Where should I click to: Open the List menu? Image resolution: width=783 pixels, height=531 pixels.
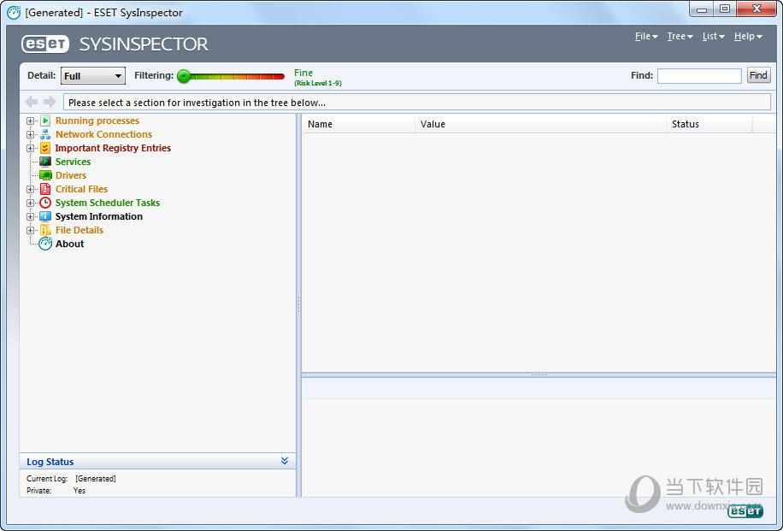713,37
